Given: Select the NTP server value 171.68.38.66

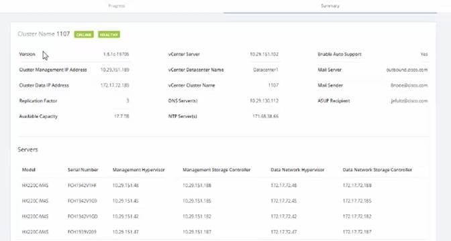Looking at the screenshot, I should click(x=266, y=116).
